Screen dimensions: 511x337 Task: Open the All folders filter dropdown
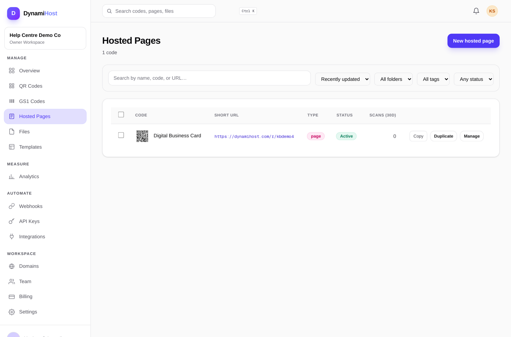click(x=393, y=79)
